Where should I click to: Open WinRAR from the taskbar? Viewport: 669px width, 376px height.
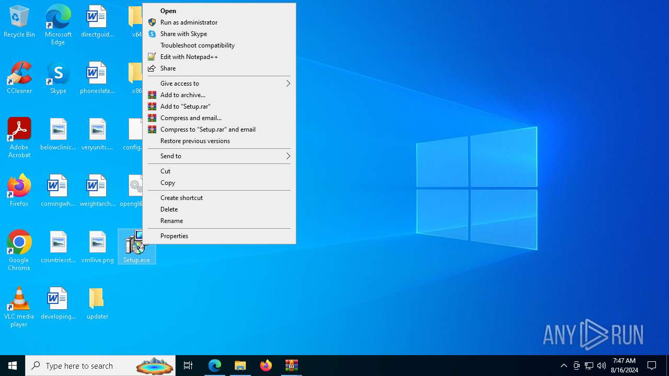[292, 366]
